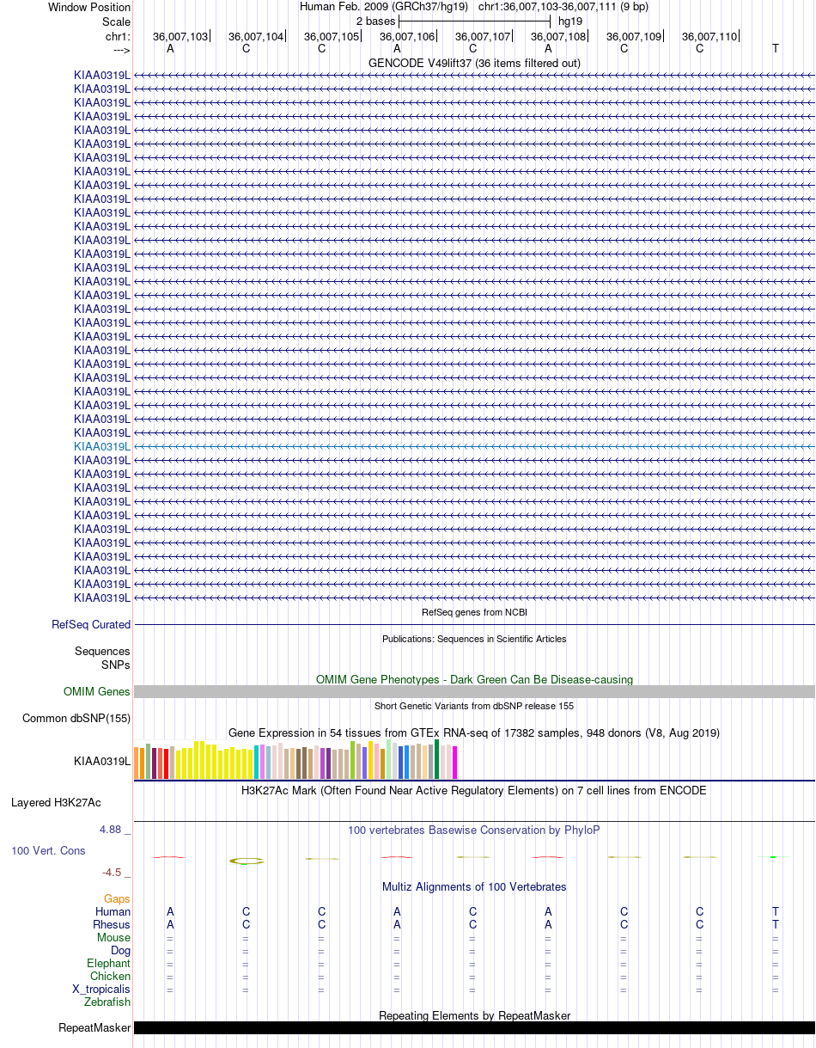This screenshot has height=1048, width=816.
Task: Open the Layered H3K27Ac track label
Action: point(56,803)
